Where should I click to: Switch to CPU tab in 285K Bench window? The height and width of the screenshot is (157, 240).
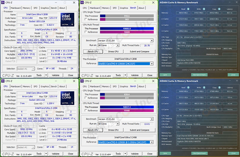tap(85, 8)
